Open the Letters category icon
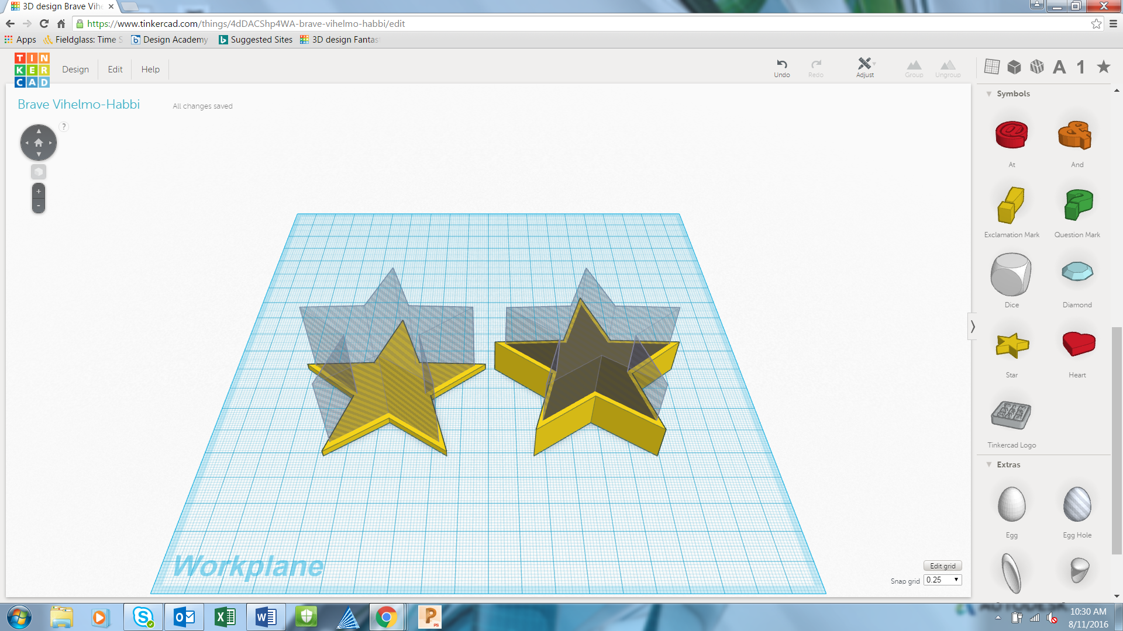The image size is (1123, 631). click(1059, 67)
